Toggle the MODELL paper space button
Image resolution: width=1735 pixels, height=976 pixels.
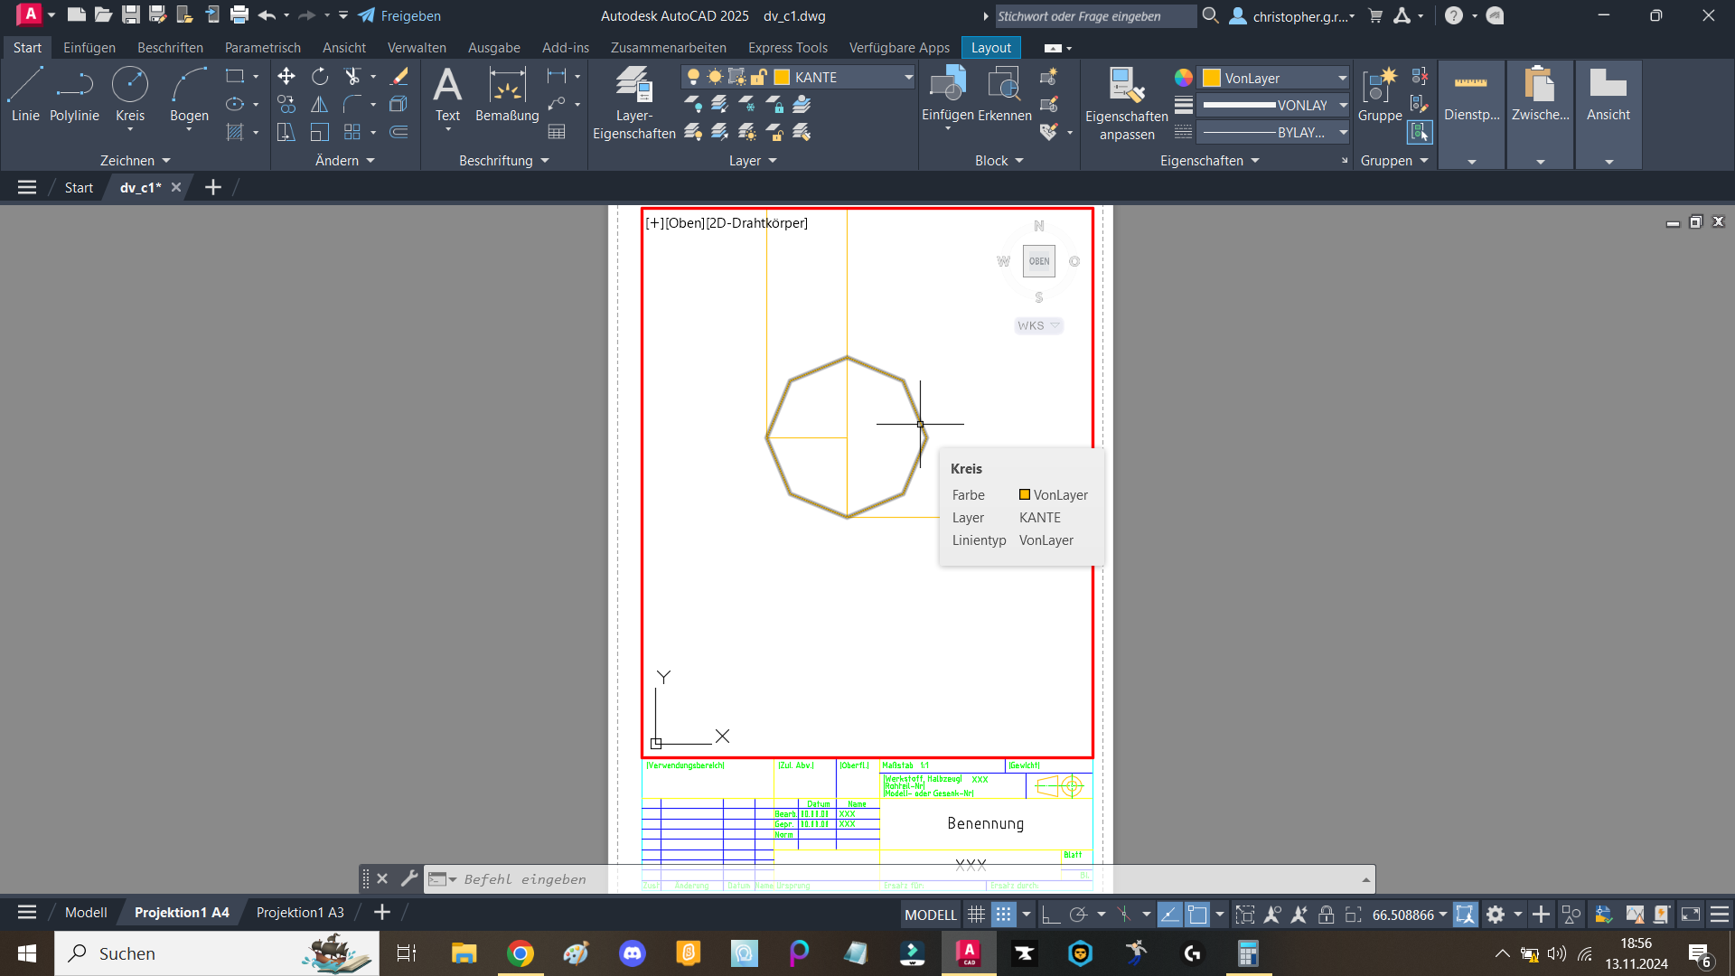(931, 915)
